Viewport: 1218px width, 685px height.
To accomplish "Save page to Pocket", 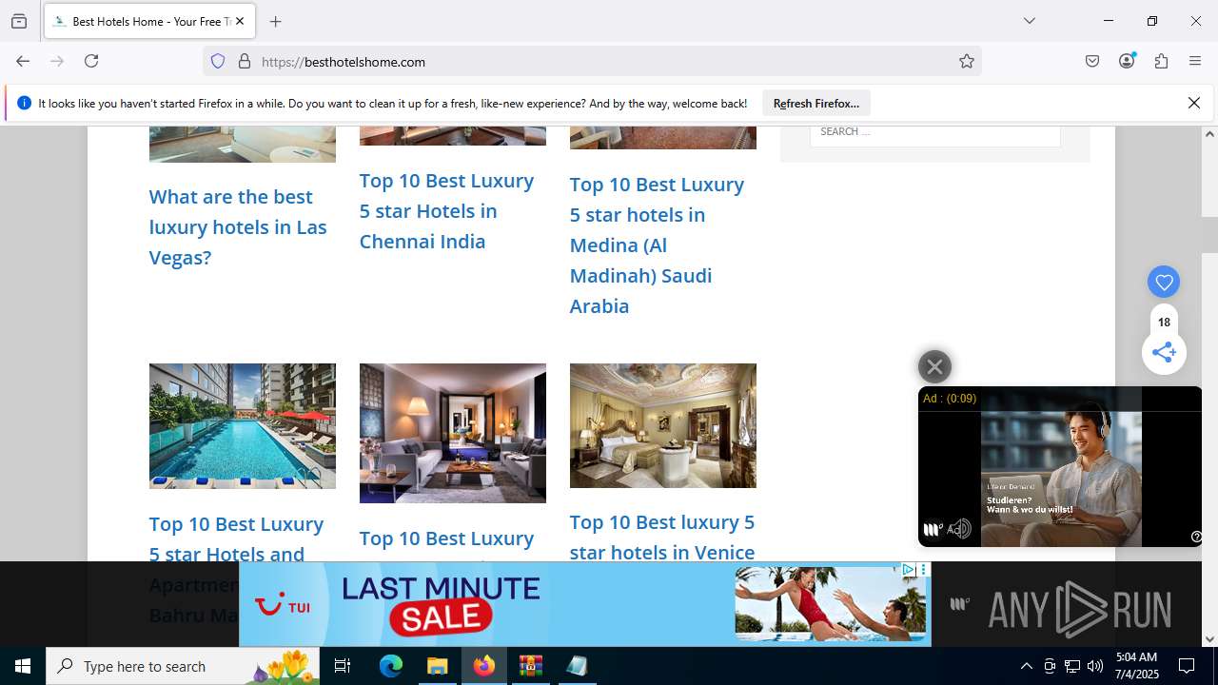I will click(x=1092, y=61).
